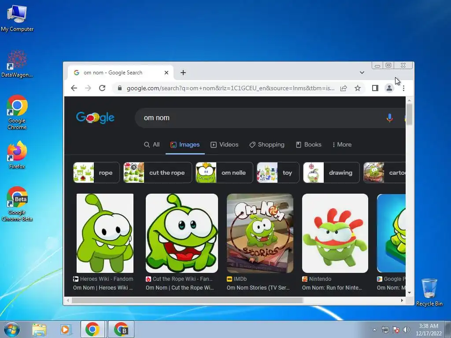This screenshot has height=338, width=451.
Task: Close the om nom - Google Search tab
Action: click(166, 73)
